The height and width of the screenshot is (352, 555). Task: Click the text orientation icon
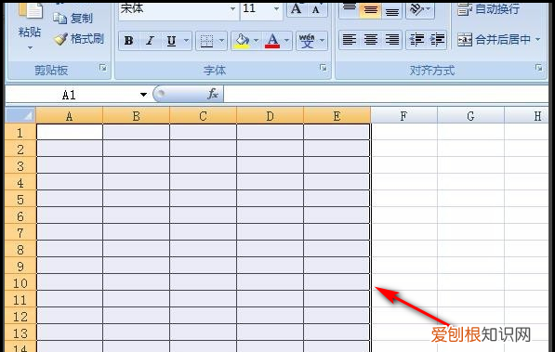(417, 9)
